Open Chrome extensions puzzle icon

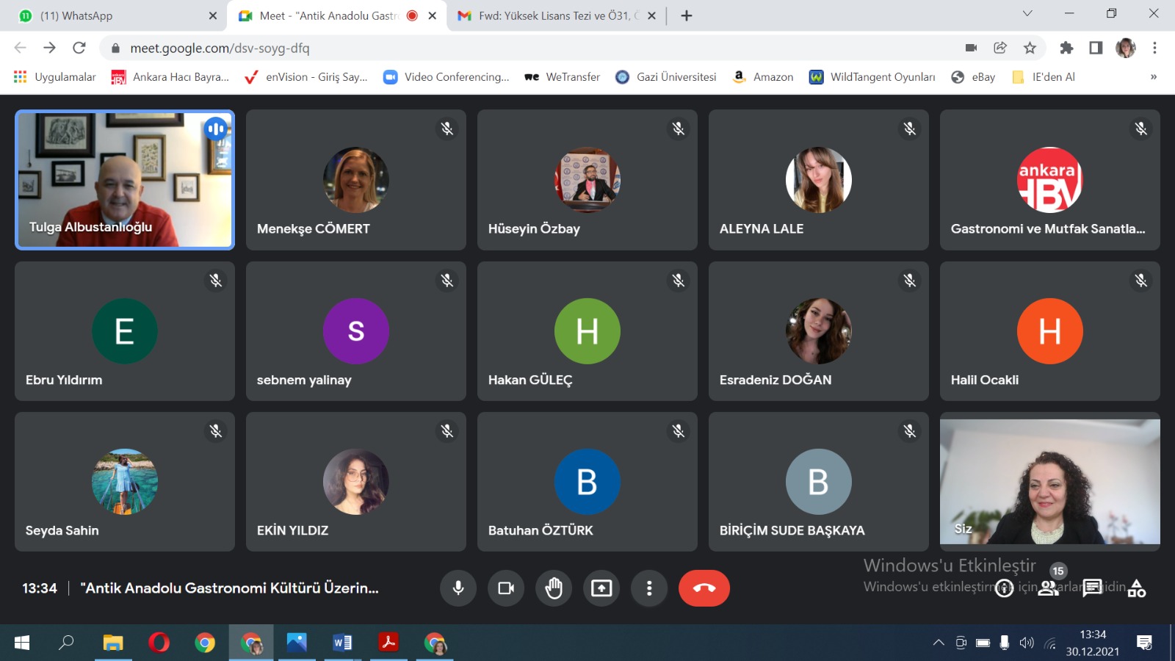[1066, 48]
